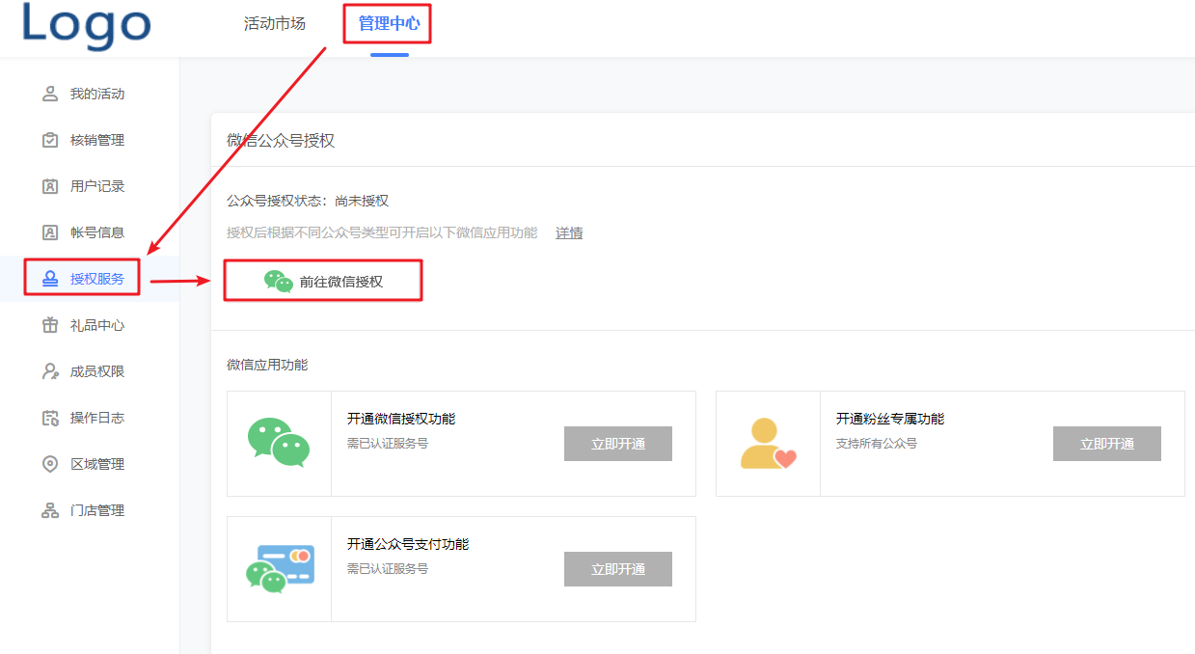Click the person icon beside 我的活动
The image size is (1195, 654).
(50, 94)
